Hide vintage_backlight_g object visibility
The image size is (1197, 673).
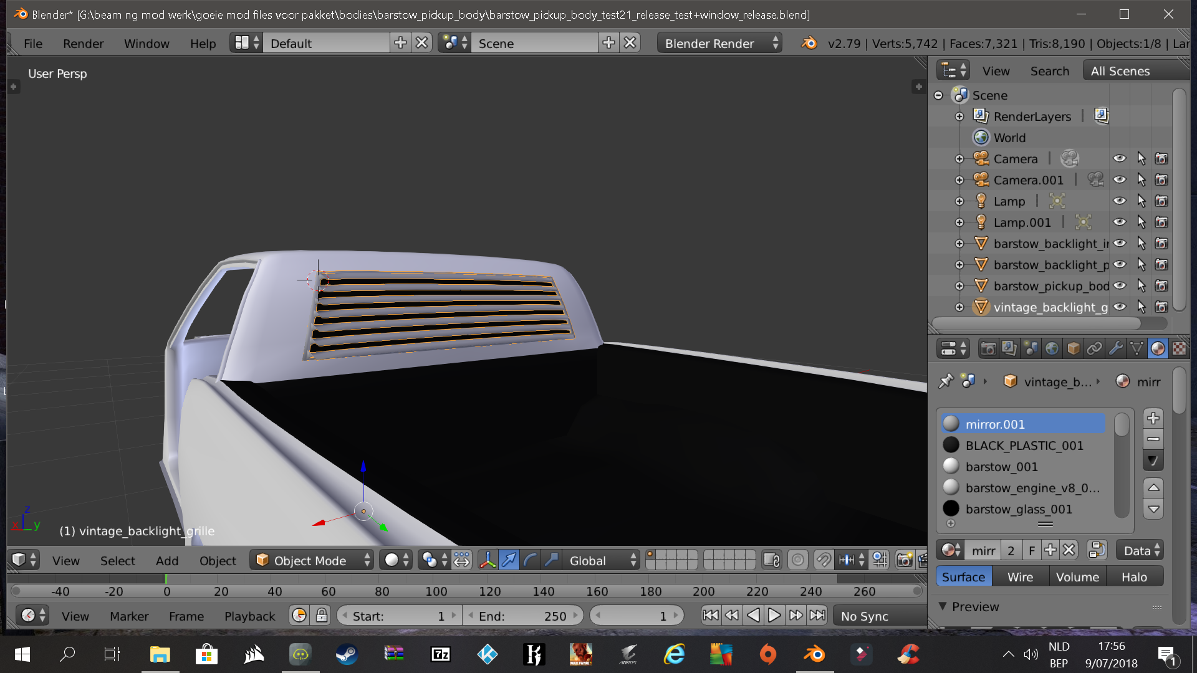pos(1120,307)
